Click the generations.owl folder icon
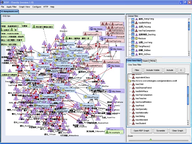Image resolution: width=192 pixels, height=144 pixels. point(130,81)
